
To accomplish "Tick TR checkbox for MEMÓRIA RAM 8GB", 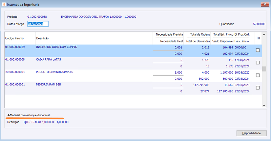I will pyautogui.click(x=258, y=88).
